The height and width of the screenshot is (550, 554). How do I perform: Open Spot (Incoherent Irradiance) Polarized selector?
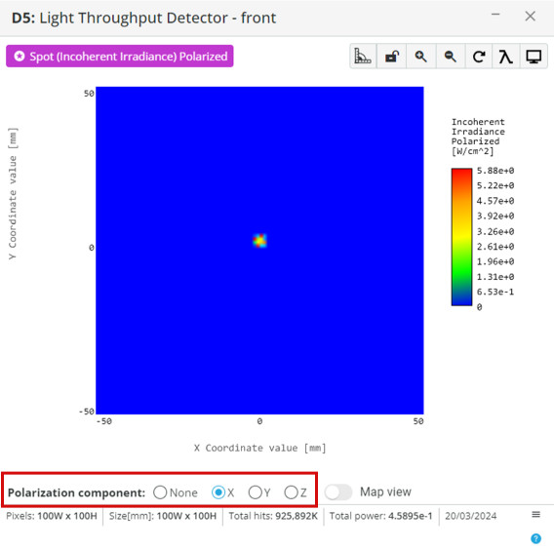tap(120, 57)
